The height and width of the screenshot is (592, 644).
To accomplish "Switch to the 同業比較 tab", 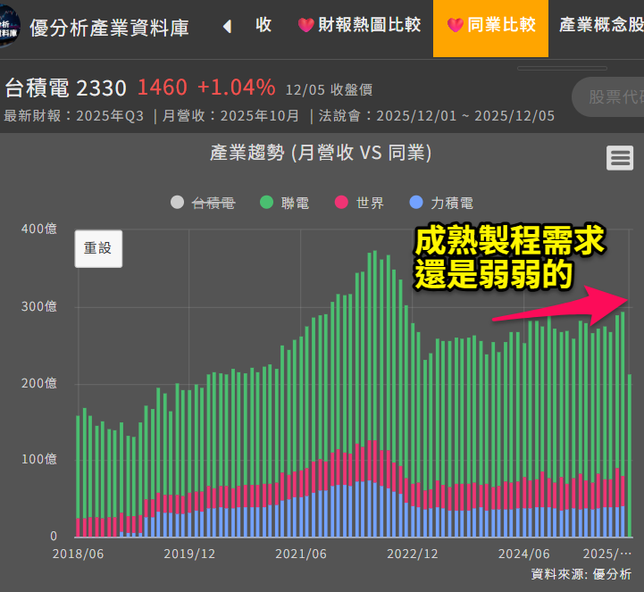I will click(x=491, y=25).
